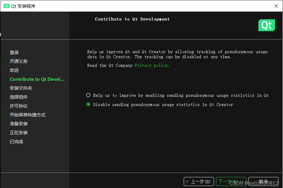Viewport: 283px width, 188px height.
Task: Click the Qt 安装程序 window title
Action: pyautogui.click(x=23, y=6)
